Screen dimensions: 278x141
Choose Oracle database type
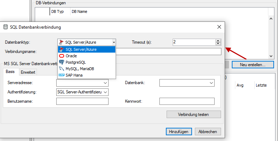point(87,56)
